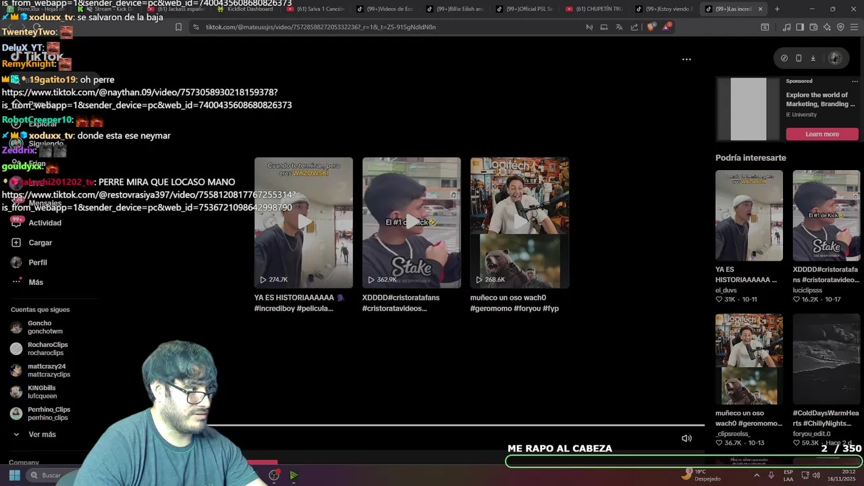Screen dimensions: 864x486
Task: Open the Company footer heading
Action: pos(24,462)
